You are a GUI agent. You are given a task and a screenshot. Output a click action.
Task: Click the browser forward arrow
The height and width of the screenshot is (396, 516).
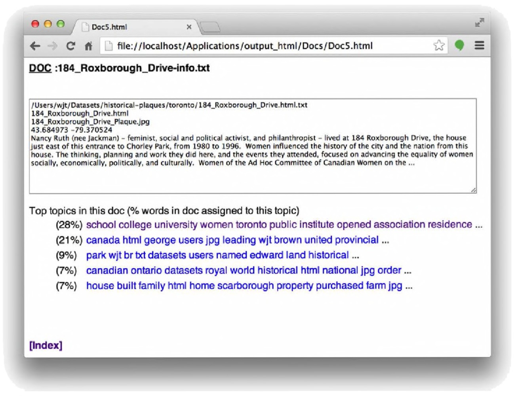52,46
